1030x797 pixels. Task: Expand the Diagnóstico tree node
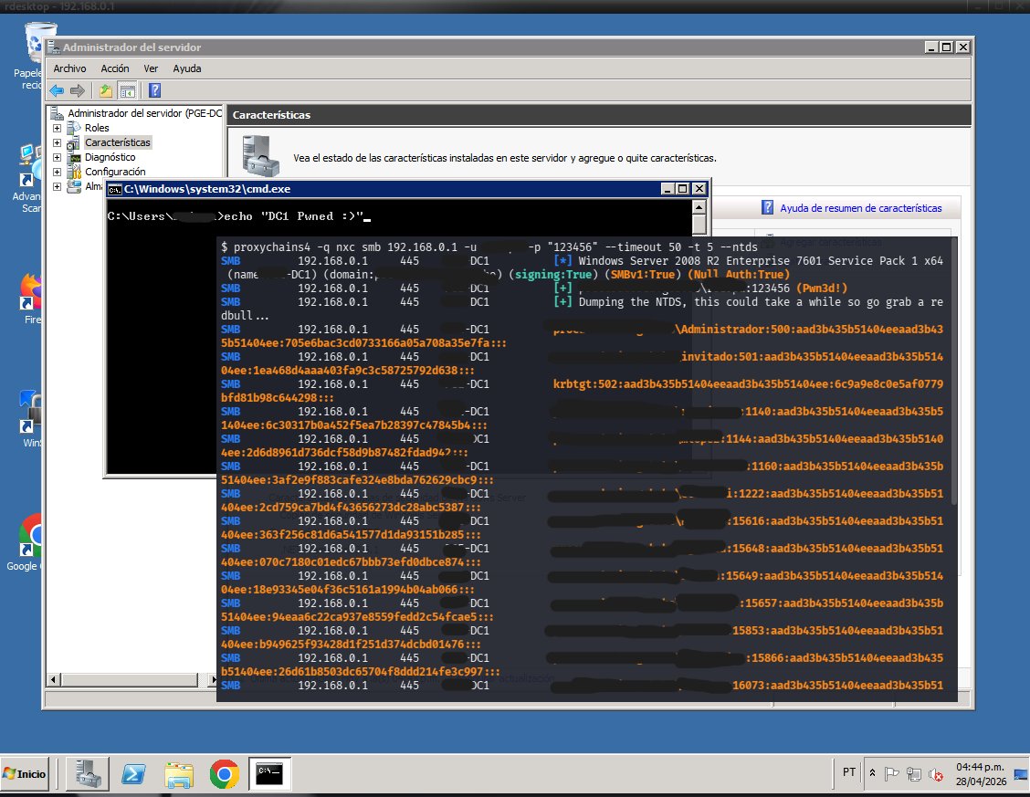click(x=58, y=158)
